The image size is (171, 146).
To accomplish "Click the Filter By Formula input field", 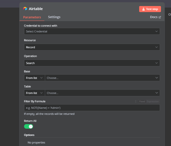I will (x=92, y=108).
